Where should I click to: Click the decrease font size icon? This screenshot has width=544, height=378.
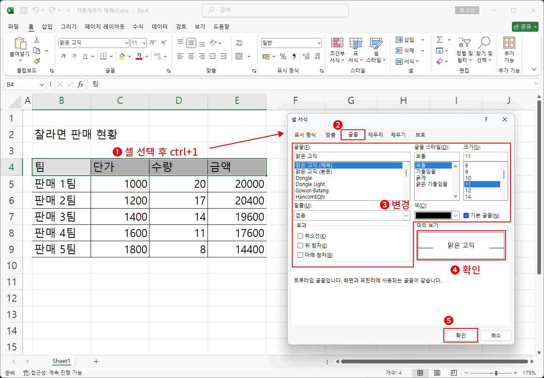(x=164, y=43)
